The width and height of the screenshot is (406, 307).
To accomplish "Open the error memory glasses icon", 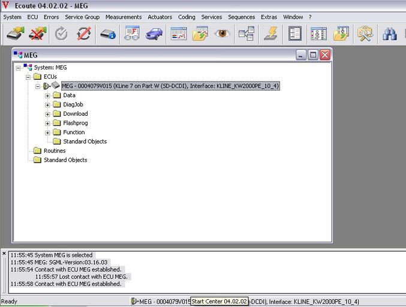I will click(x=132, y=33).
